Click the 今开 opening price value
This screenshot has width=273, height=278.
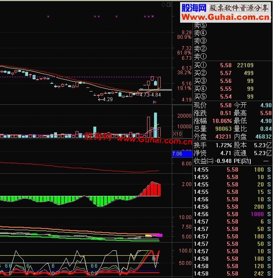(x=266, y=105)
